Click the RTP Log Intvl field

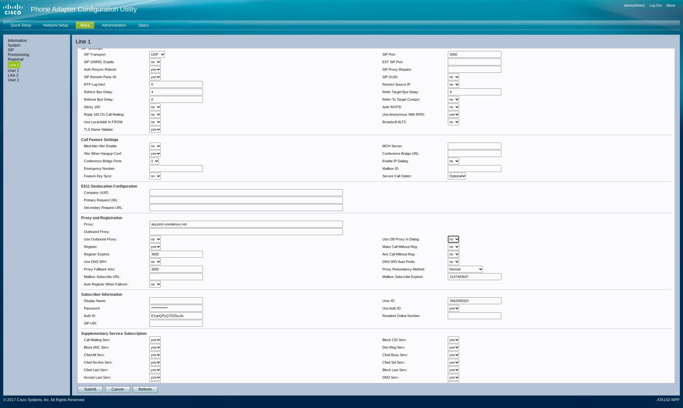(176, 84)
